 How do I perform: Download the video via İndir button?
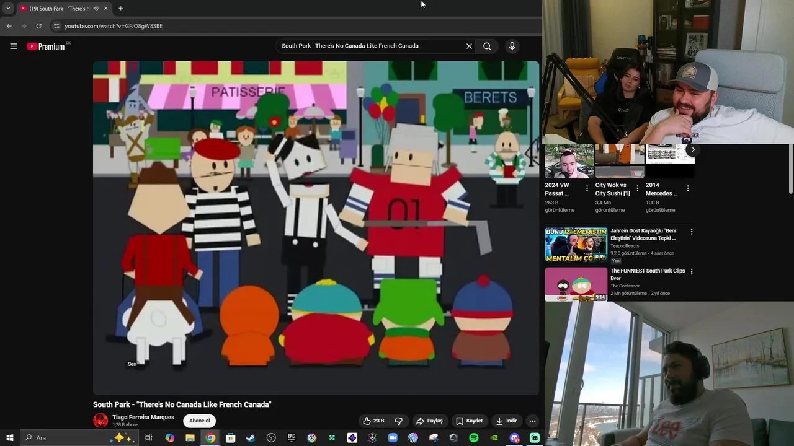click(x=506, y=421)
